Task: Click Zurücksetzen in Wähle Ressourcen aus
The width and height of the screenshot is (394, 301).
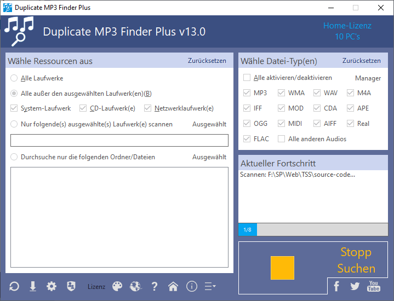Action: 207,61
